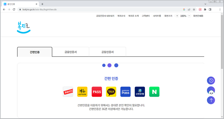Close the 본인인증 browser tab

[x=36, y=4]
